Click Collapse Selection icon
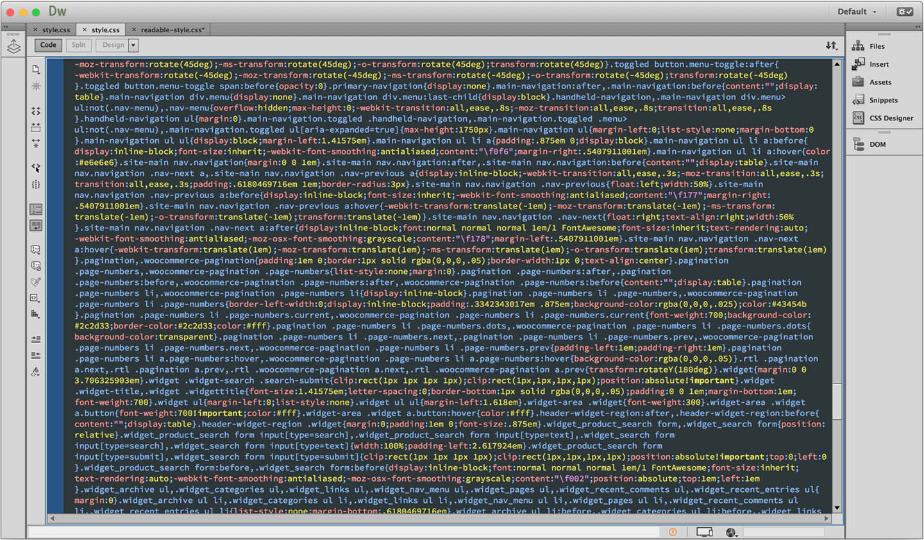This screenshot has width=924, height=540. click(36, 127)
